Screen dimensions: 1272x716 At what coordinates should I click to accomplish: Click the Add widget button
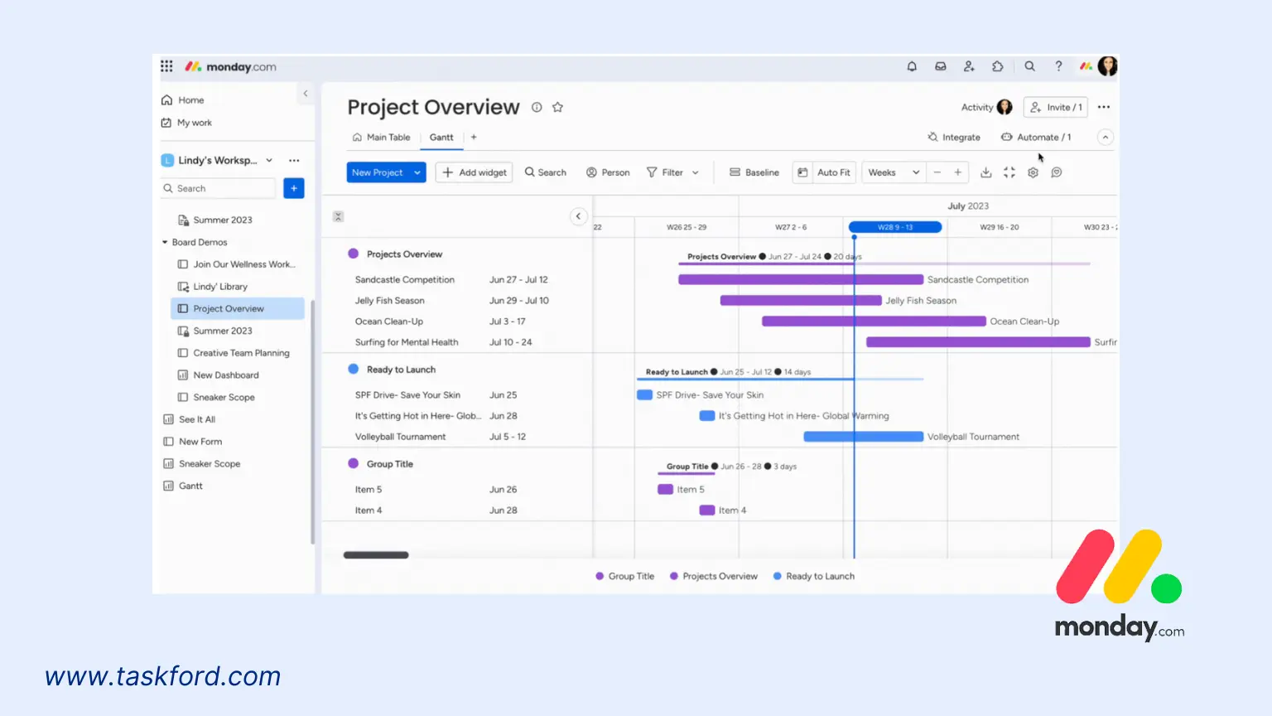click(x=474, y=172)
